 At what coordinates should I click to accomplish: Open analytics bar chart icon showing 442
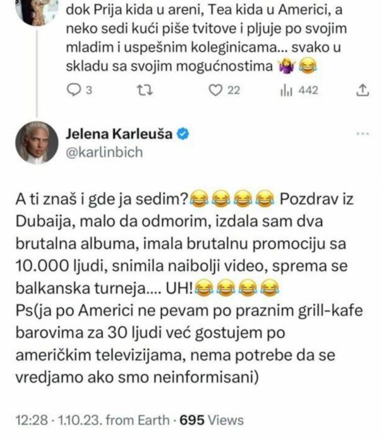click(x=287, y=90)
